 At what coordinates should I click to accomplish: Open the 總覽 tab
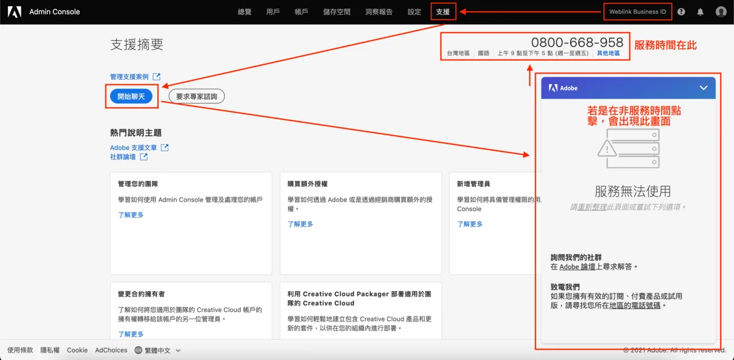(x=244, y=11)
